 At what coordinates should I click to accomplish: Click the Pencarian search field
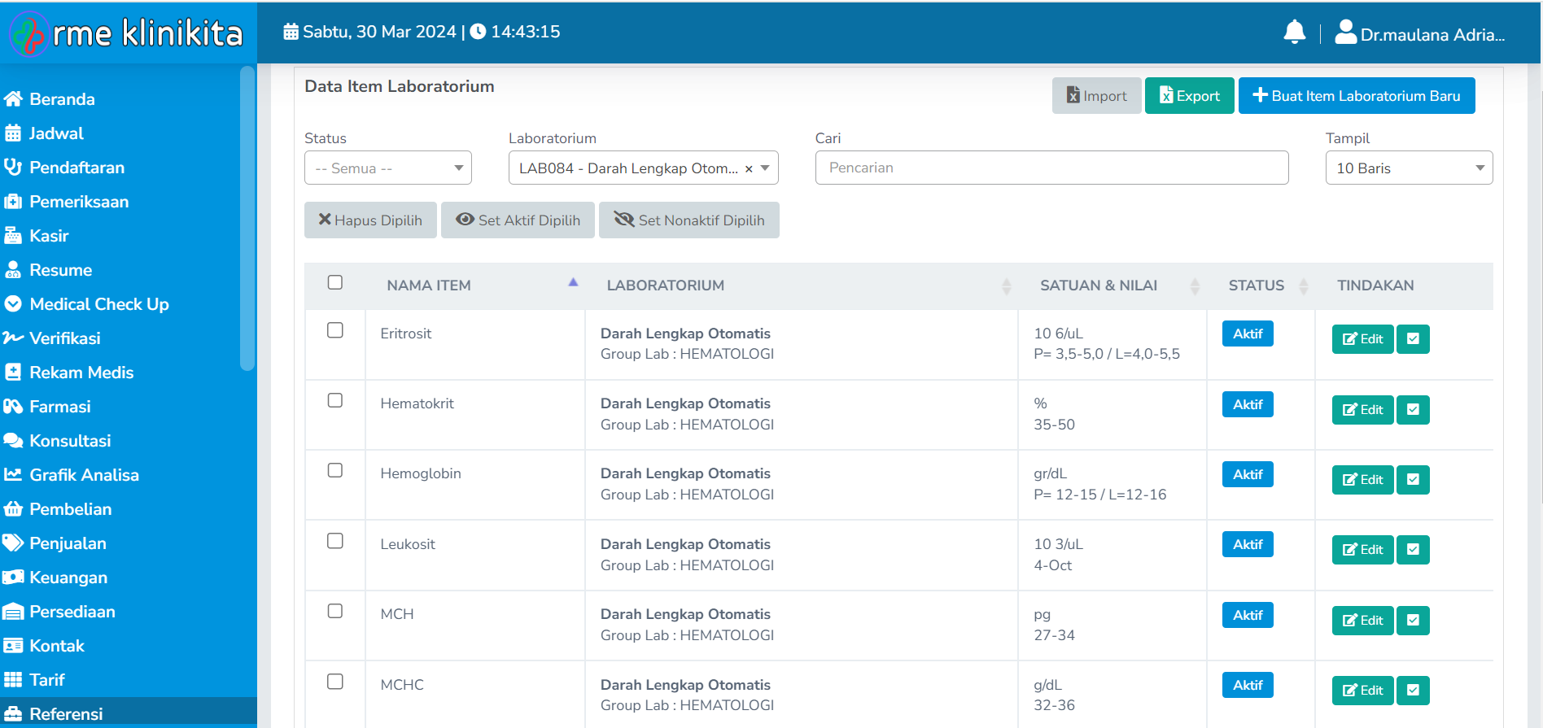pos(1051,168)
